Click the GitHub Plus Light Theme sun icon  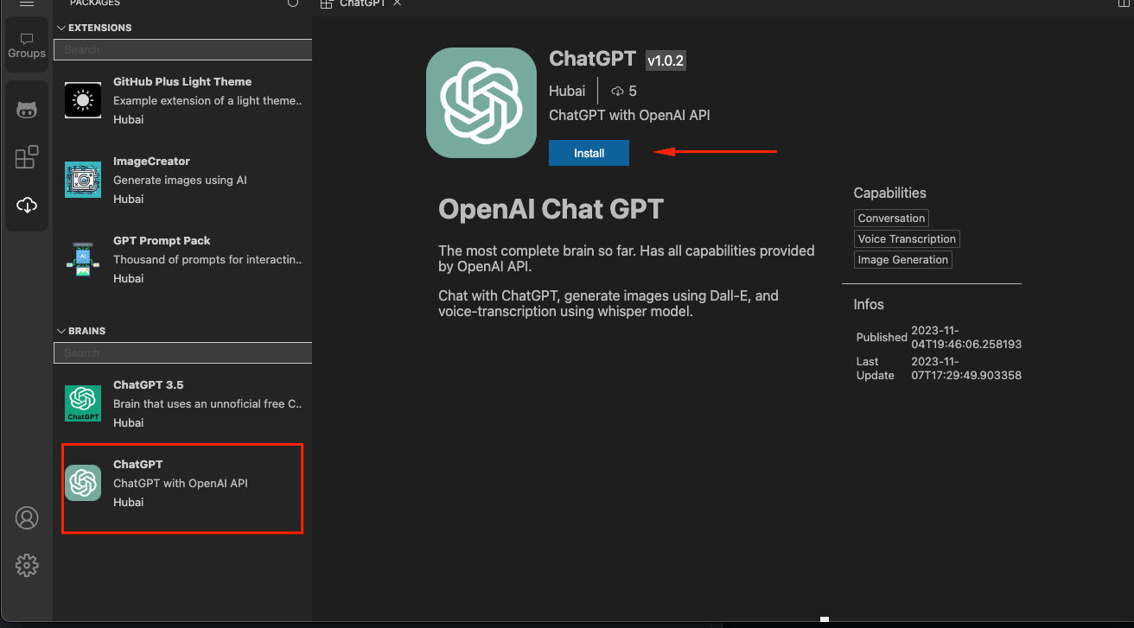83,100
